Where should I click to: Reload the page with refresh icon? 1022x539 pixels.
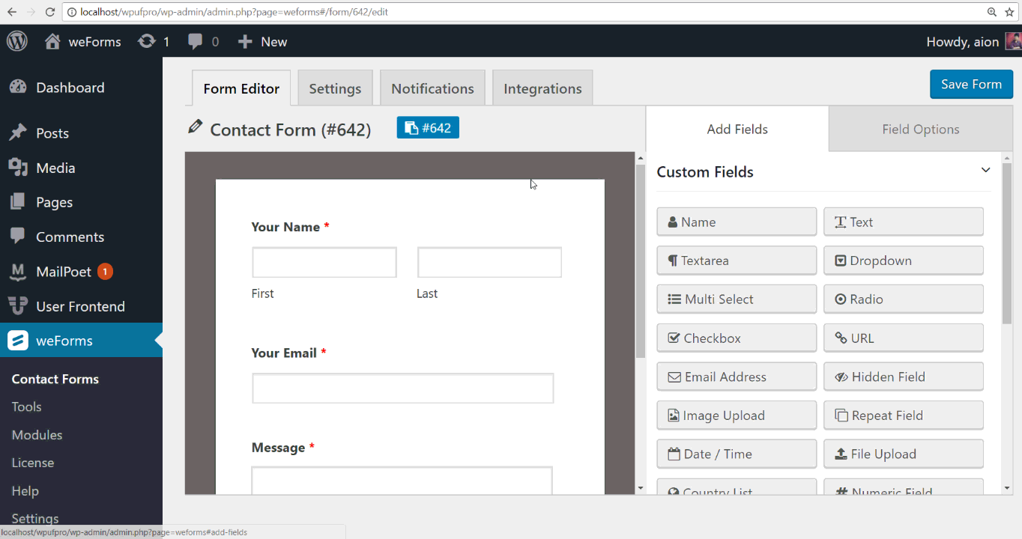coord(50,12)
